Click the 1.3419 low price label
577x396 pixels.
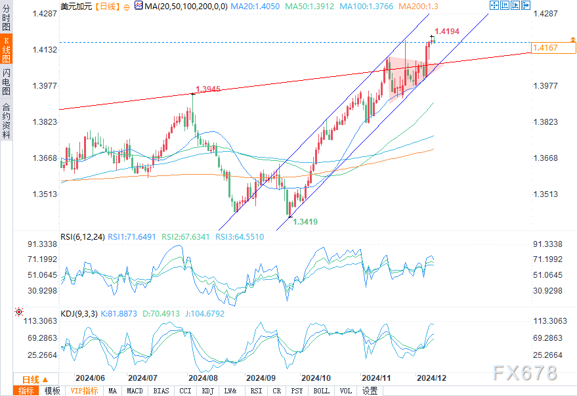click(x=305, y=221)
